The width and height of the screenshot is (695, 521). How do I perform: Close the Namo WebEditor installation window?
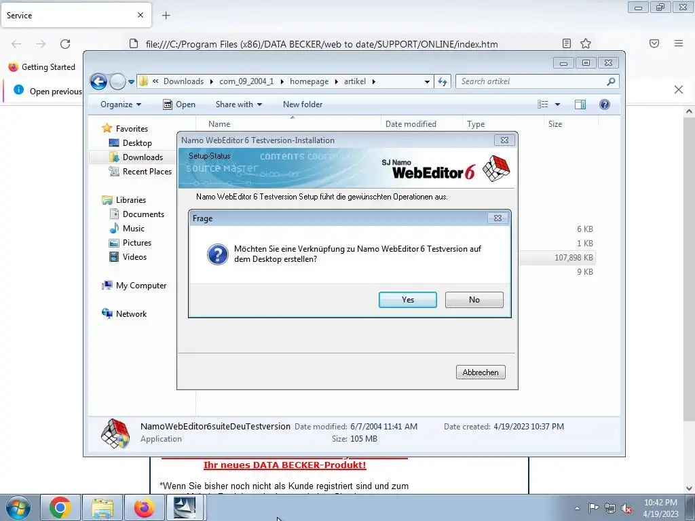coord(504,140)
